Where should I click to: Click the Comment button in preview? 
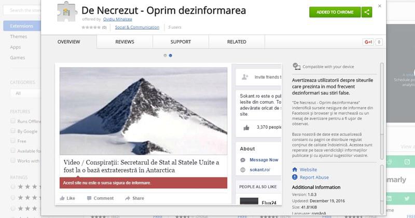tap(100, 198)
